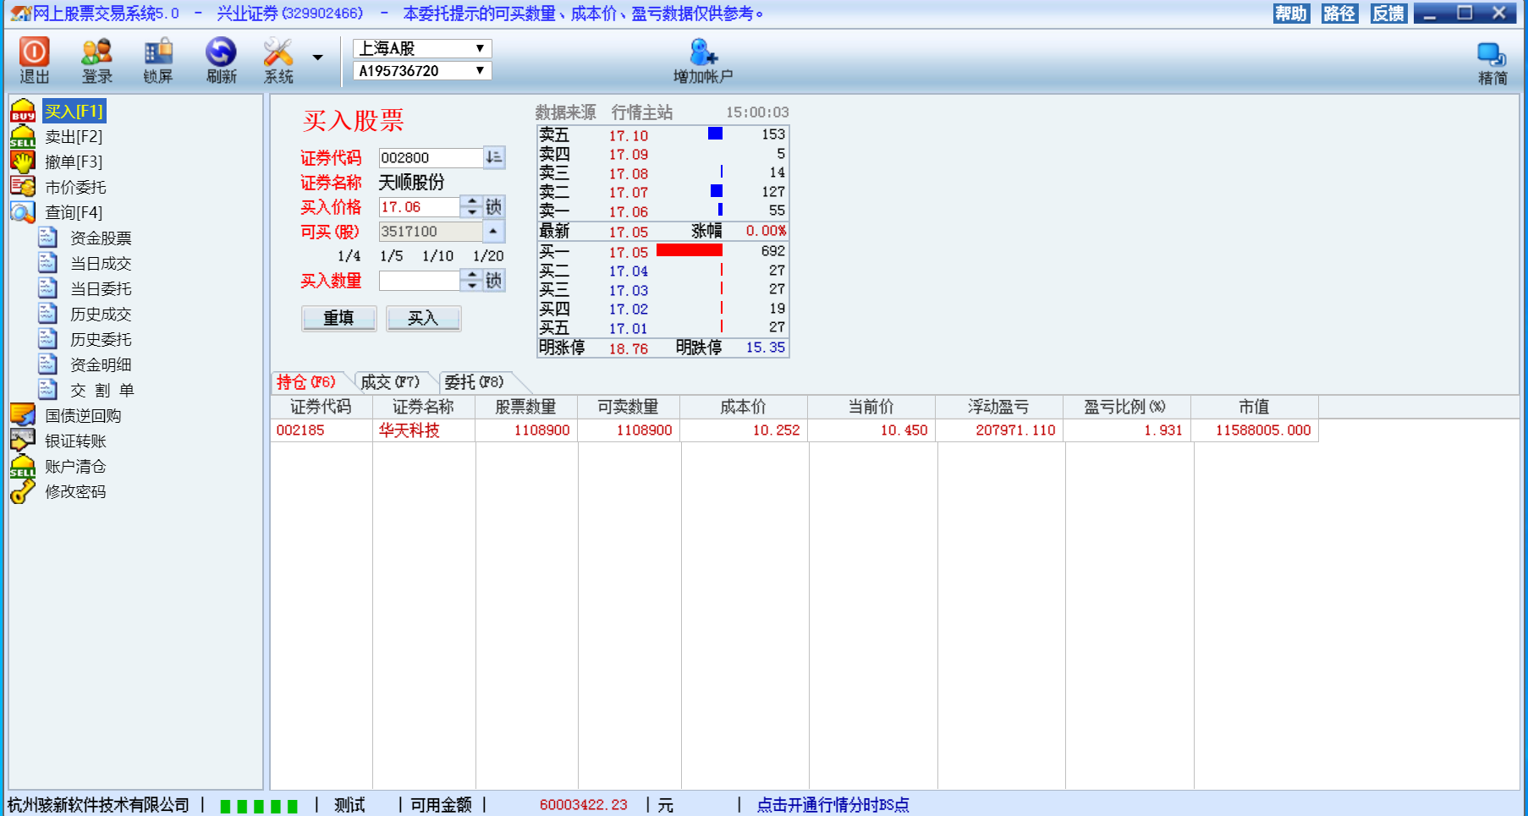Click the 买入数量 quantity input field
This screenshot has width=1528, height=816.
coord(419,281)
